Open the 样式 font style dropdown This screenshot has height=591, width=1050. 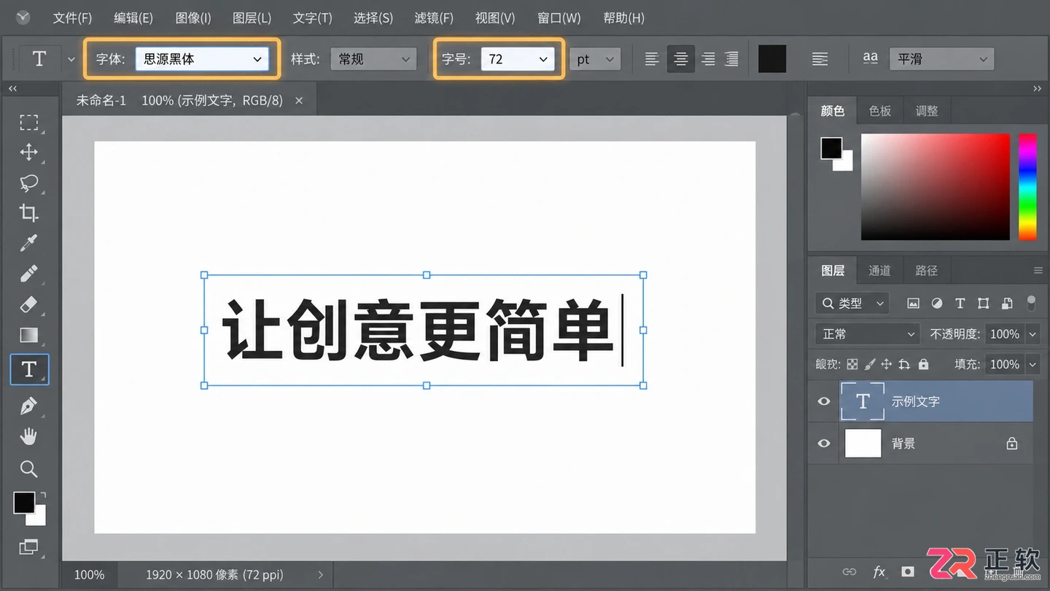point(373,59)
